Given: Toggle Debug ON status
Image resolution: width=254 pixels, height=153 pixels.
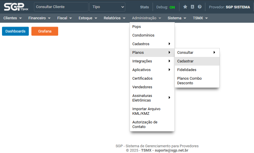Looking at the screenshot, I should (x=172, y=7).
